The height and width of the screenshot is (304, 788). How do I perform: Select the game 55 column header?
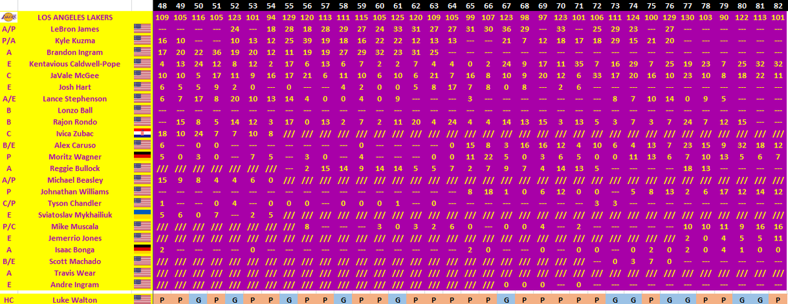click(289, 6)
